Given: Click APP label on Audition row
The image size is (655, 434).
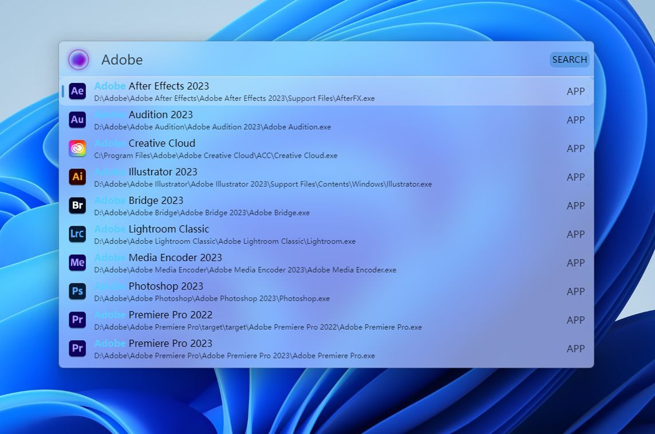Looking at the screenshot, I should (575, 120).
